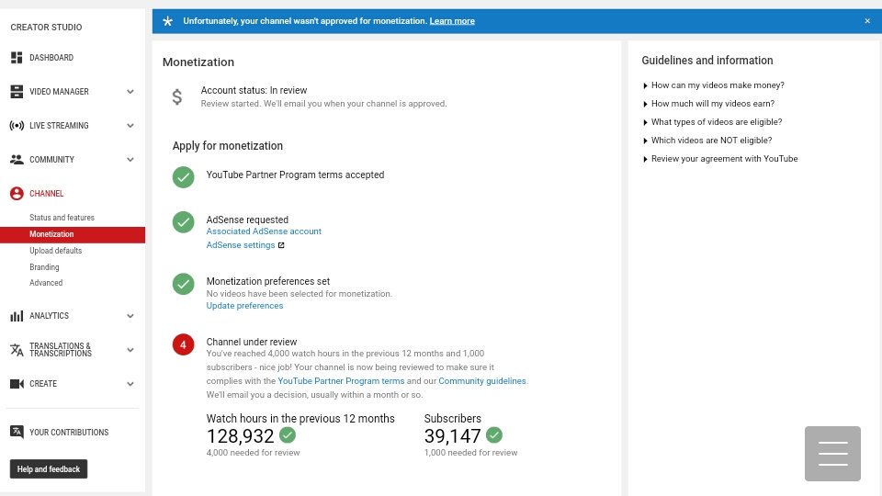This screenshot has height=496, width=882.
Task: Click the green checkmark for Monetization preferences set
Action: 184,284
